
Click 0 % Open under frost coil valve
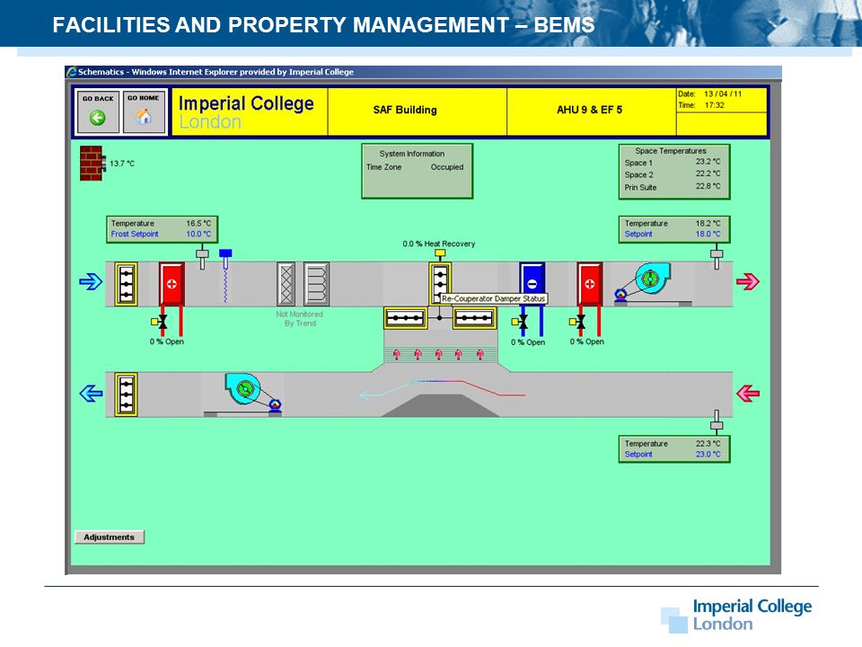tap(167, 341)
